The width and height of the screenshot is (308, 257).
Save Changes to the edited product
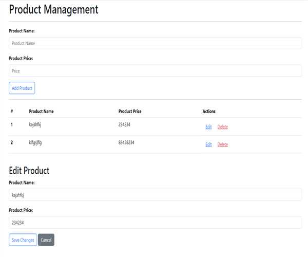23,240
